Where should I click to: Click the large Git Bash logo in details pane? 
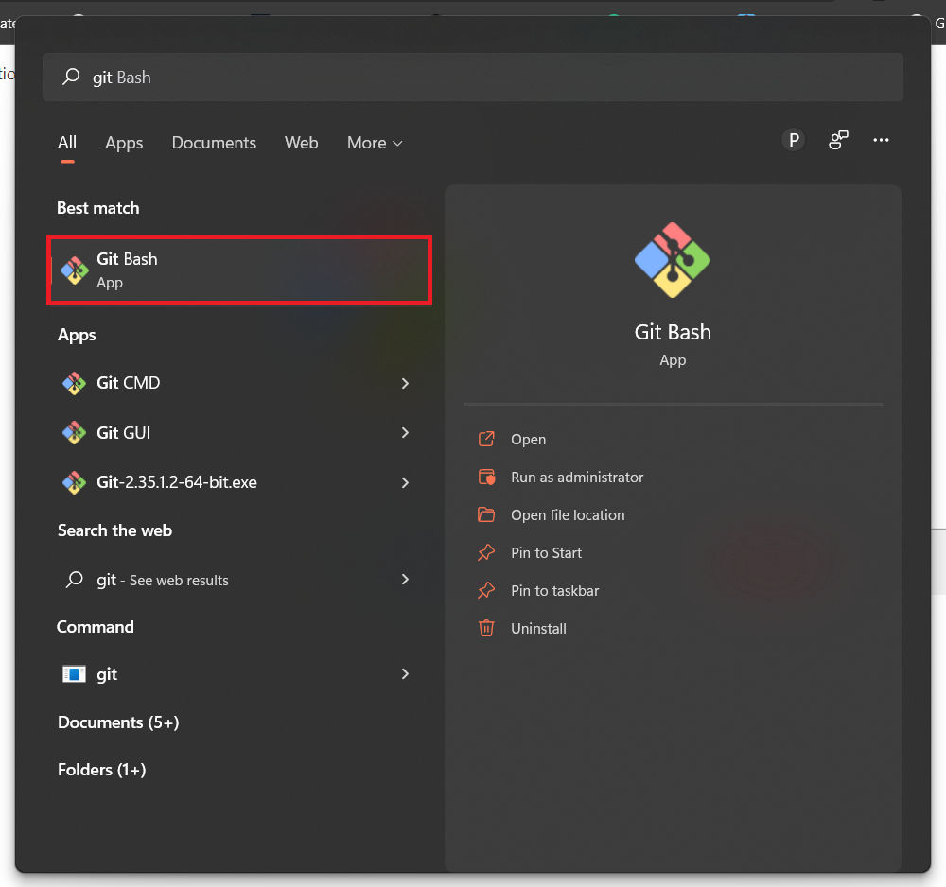tap(672, 260)
